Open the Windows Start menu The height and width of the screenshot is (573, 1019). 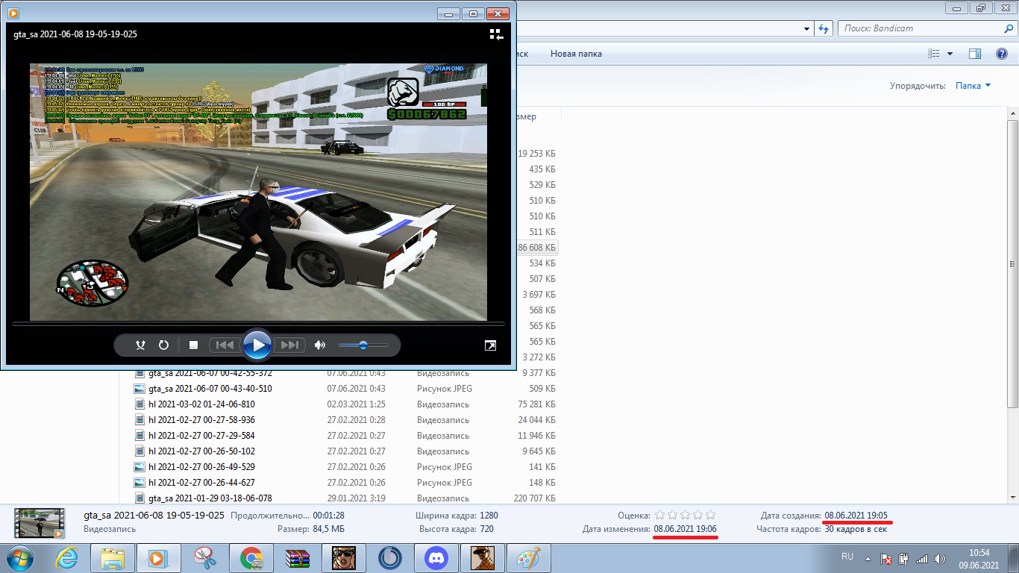tap(19, 557)
